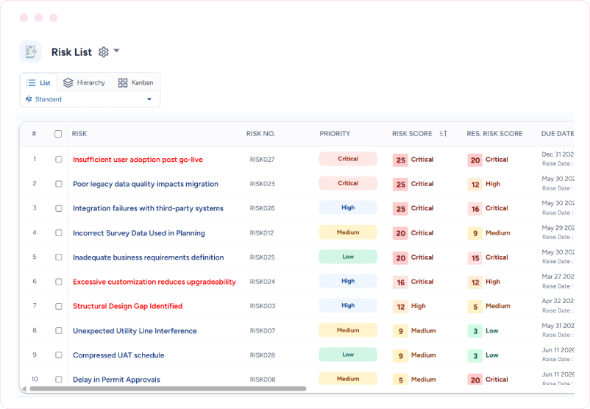Click the RISK008 risk number cell
The image size is (590, 409).
[x=263, y=380]
